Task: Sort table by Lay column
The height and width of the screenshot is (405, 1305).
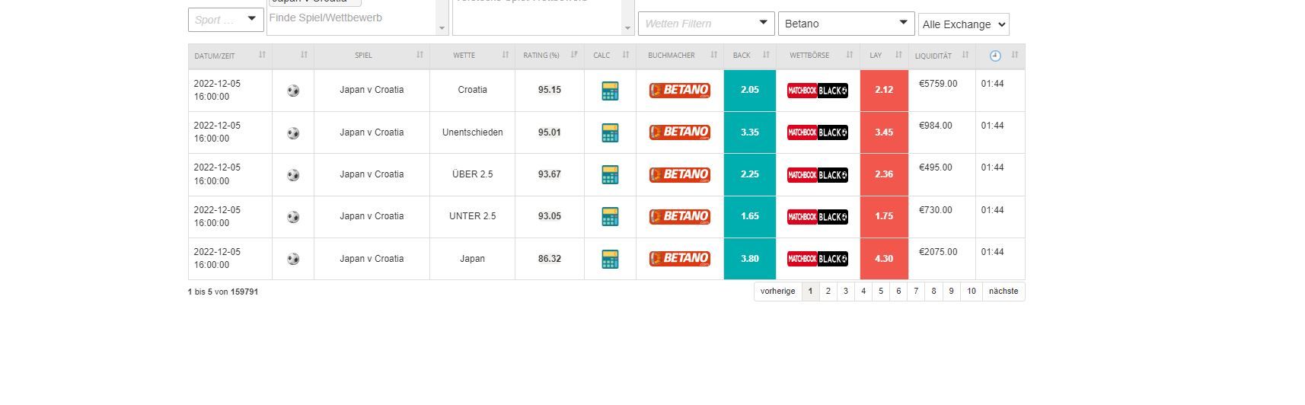Action: [x=884, y=56]
